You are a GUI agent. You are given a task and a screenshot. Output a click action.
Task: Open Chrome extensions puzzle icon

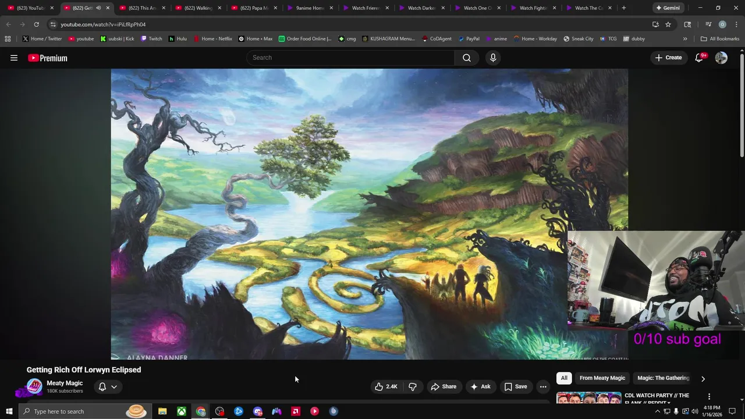[x=687, y=24]
